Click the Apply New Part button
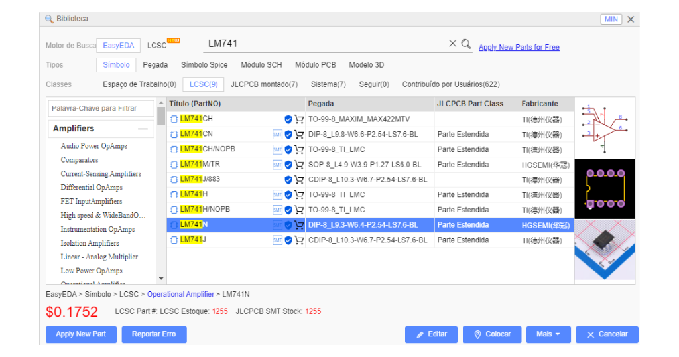This screenshot has height=357, width=679. tap(81, 334)
